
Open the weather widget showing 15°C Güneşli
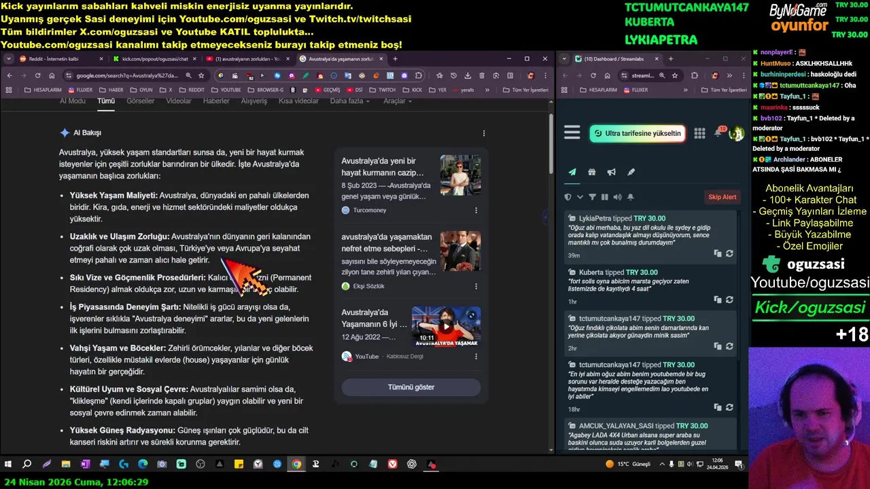628,465
